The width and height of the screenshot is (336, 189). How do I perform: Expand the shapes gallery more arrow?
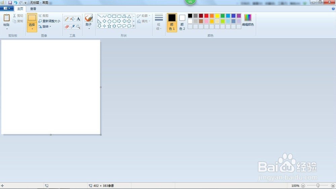[134, 26]
